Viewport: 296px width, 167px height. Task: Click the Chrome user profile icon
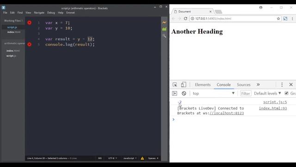[261, 7]
